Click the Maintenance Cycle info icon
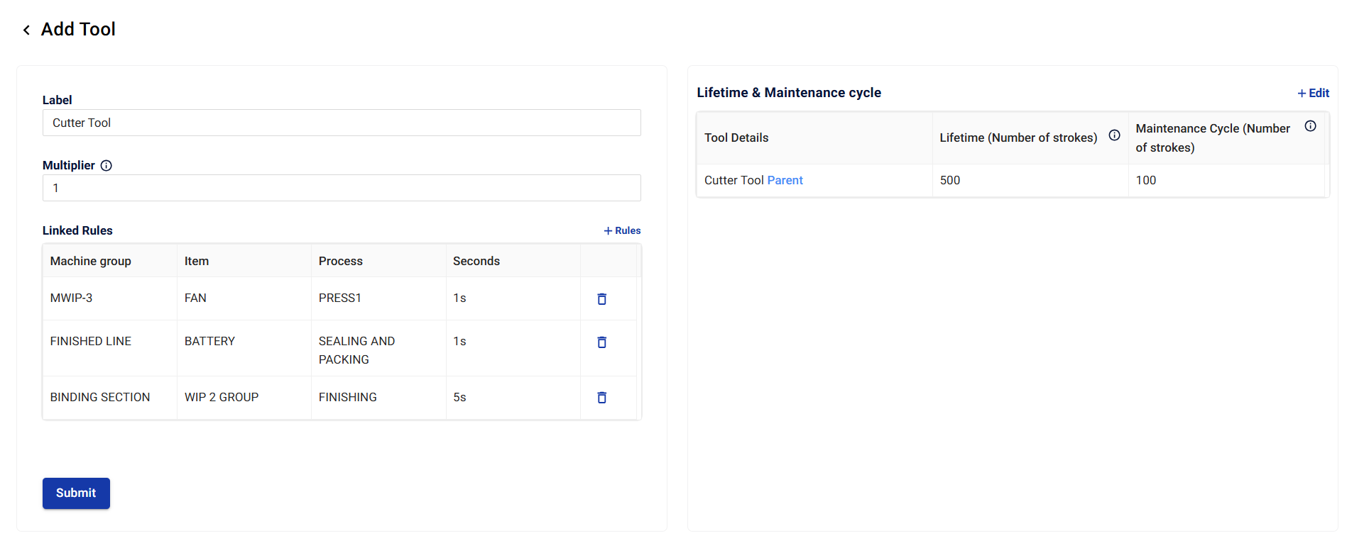This screenshot has height=543, width=1347. (x=1310, y=126)
